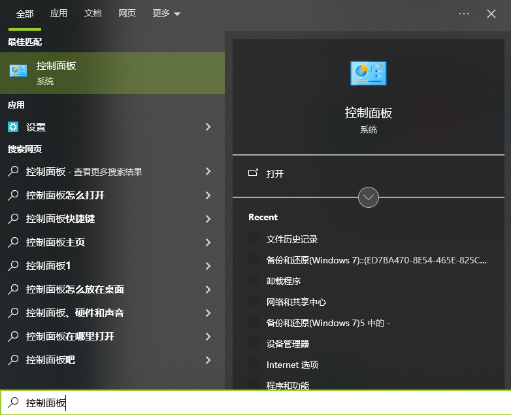
Task: Click the 控制面板 search input field
Action: 255,403
